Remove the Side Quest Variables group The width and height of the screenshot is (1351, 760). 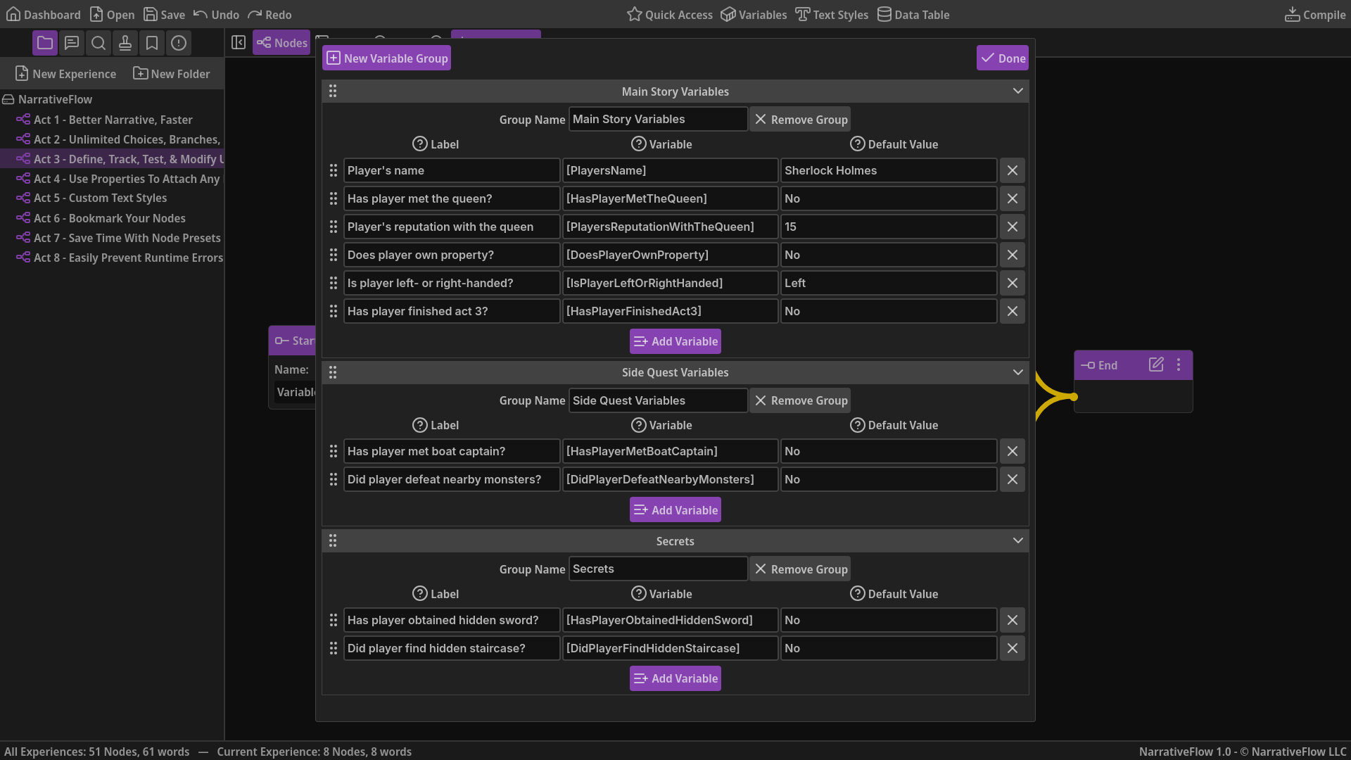(x=800, y=400)
